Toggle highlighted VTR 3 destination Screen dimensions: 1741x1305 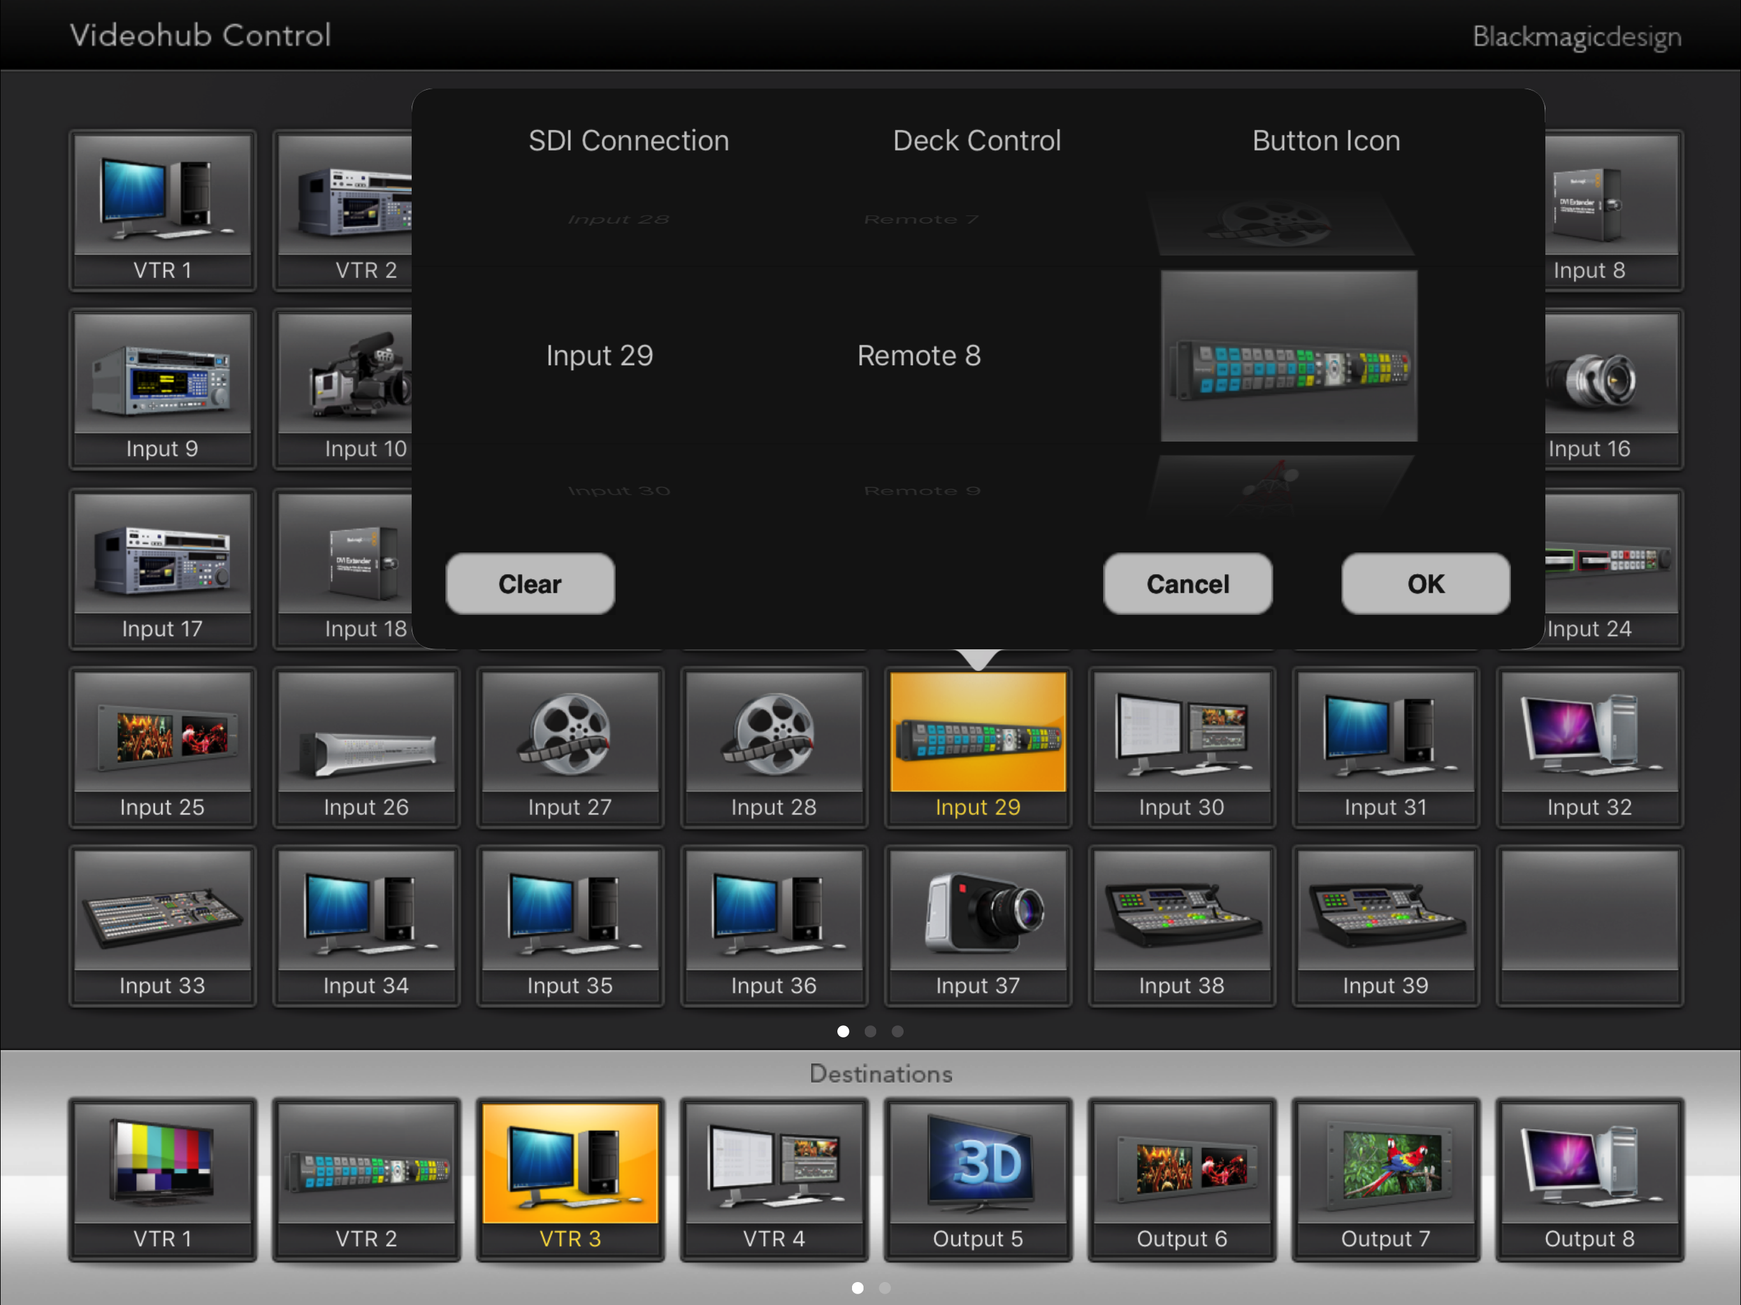click(570, 1180)
